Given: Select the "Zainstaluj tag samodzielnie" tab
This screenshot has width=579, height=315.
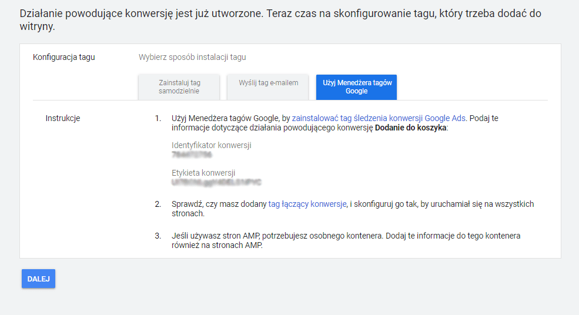Looking at the screenshot, I should (x=179, y=87).
